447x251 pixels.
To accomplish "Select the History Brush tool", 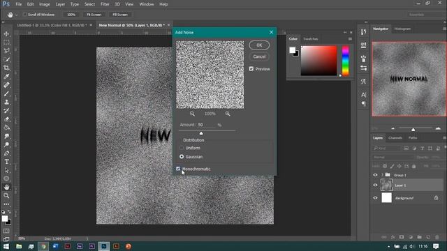I will pyautogui.click(x=6, y=110).
